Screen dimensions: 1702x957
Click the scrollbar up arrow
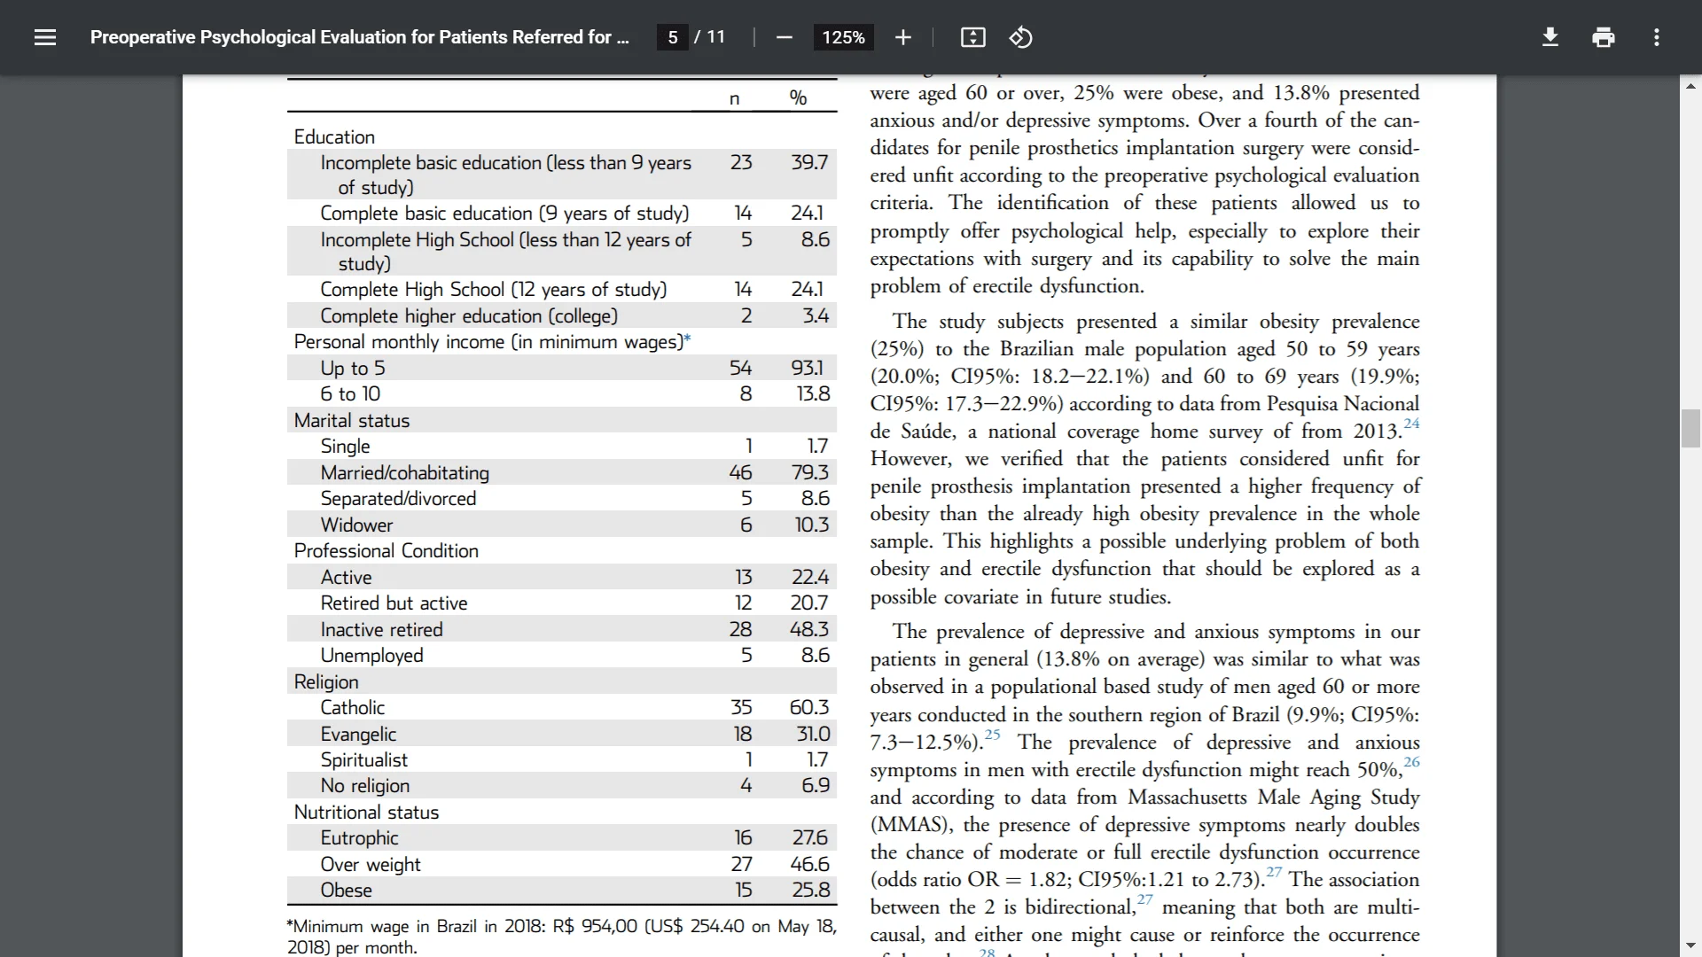[1690, 86]
